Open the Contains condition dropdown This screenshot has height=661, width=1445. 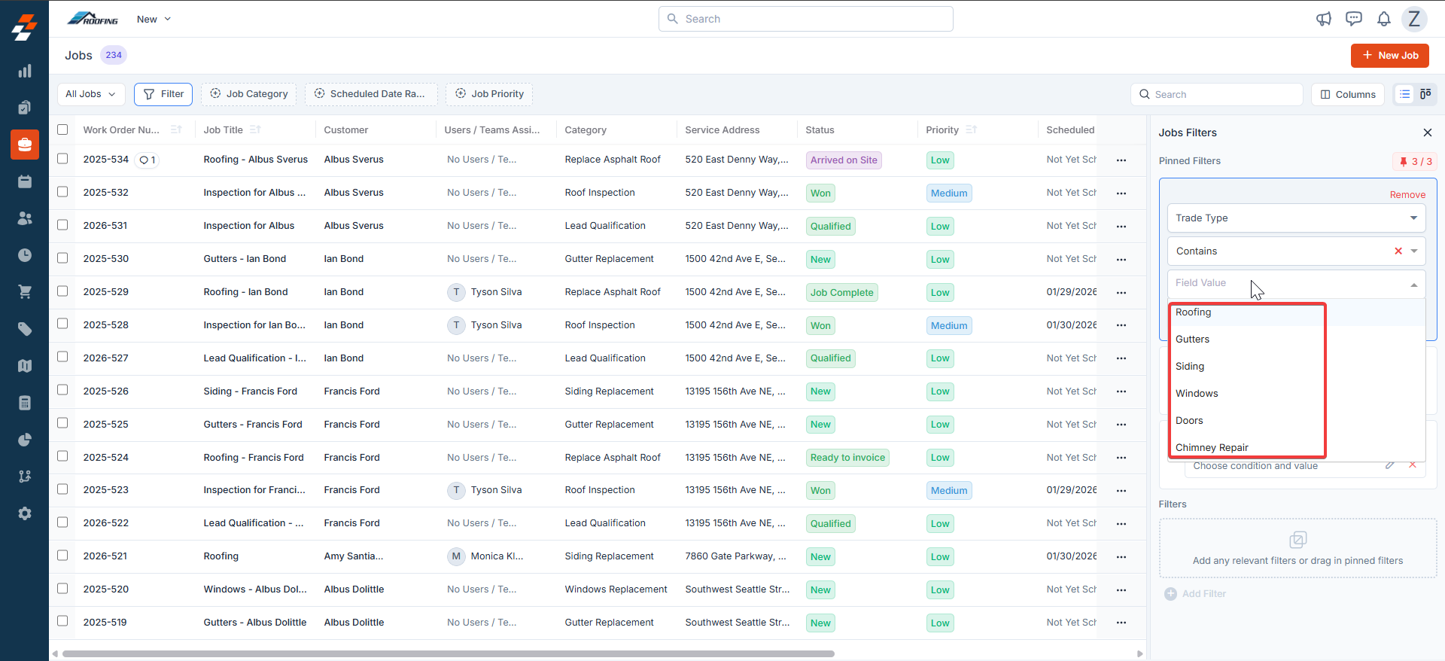[x=1296, y=251]
